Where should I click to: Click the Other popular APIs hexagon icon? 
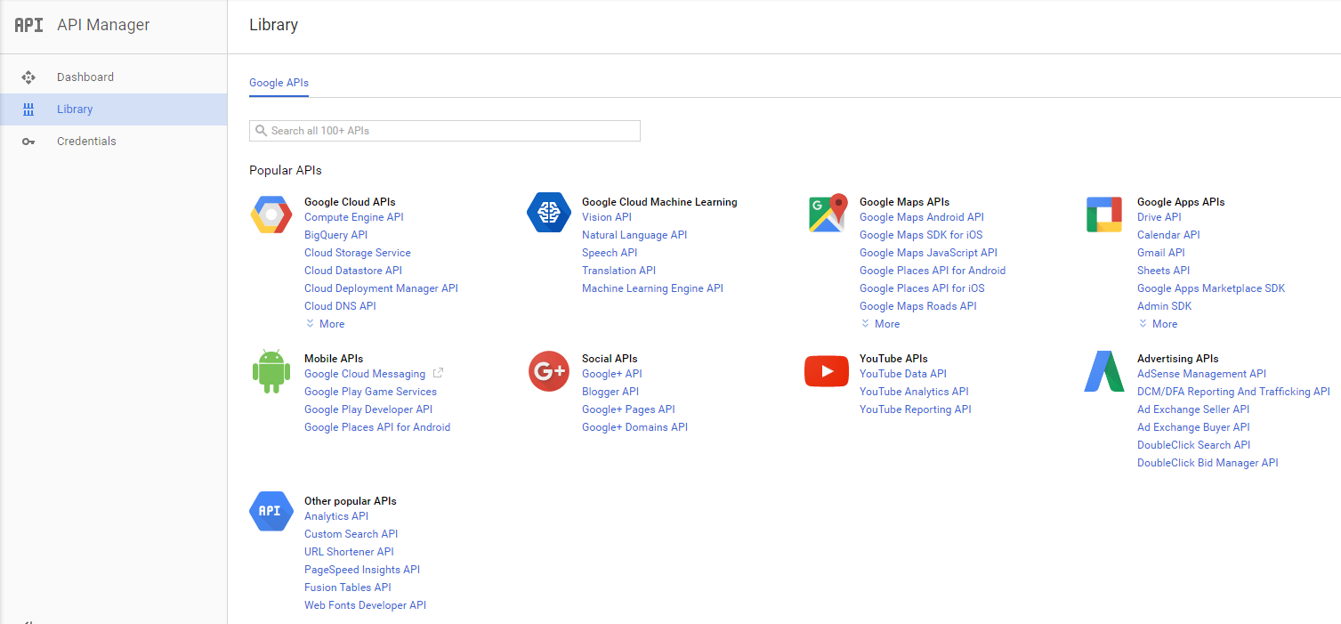[271, 511]
